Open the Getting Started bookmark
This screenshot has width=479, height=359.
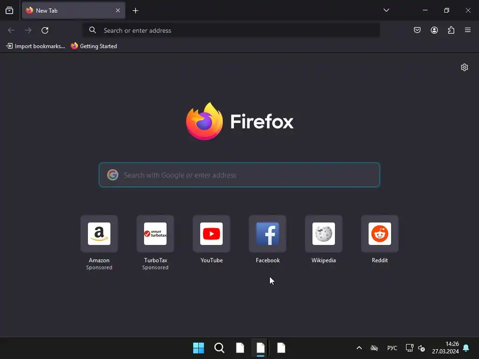click(x=94, y=46)
